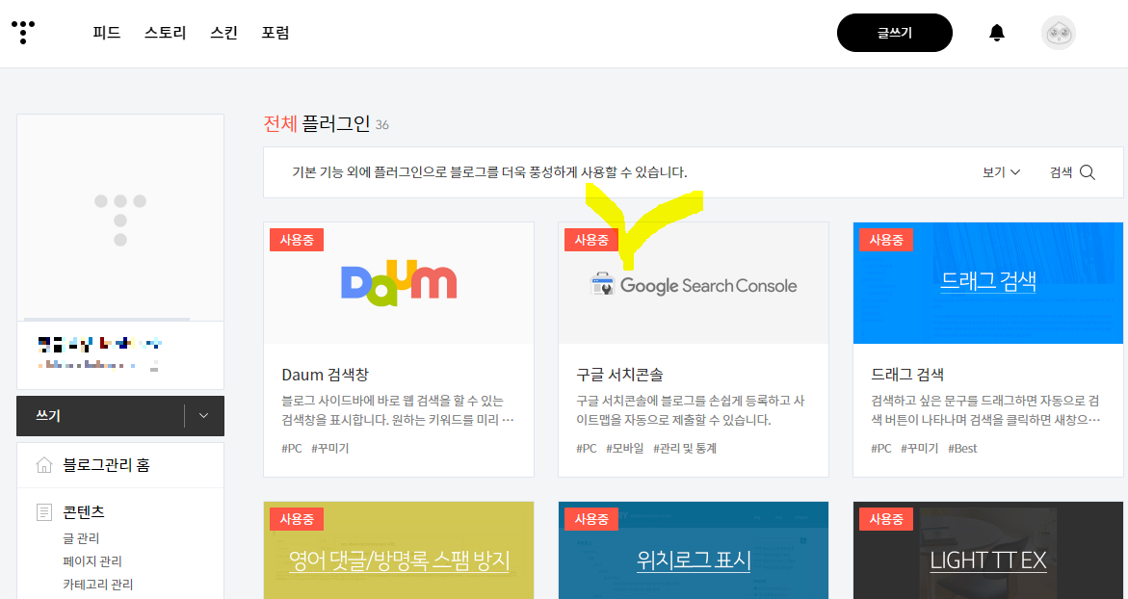Viewport: 1128px width, 599px height.
Task: Open the 스킨 menu
Action: point(223,33)
